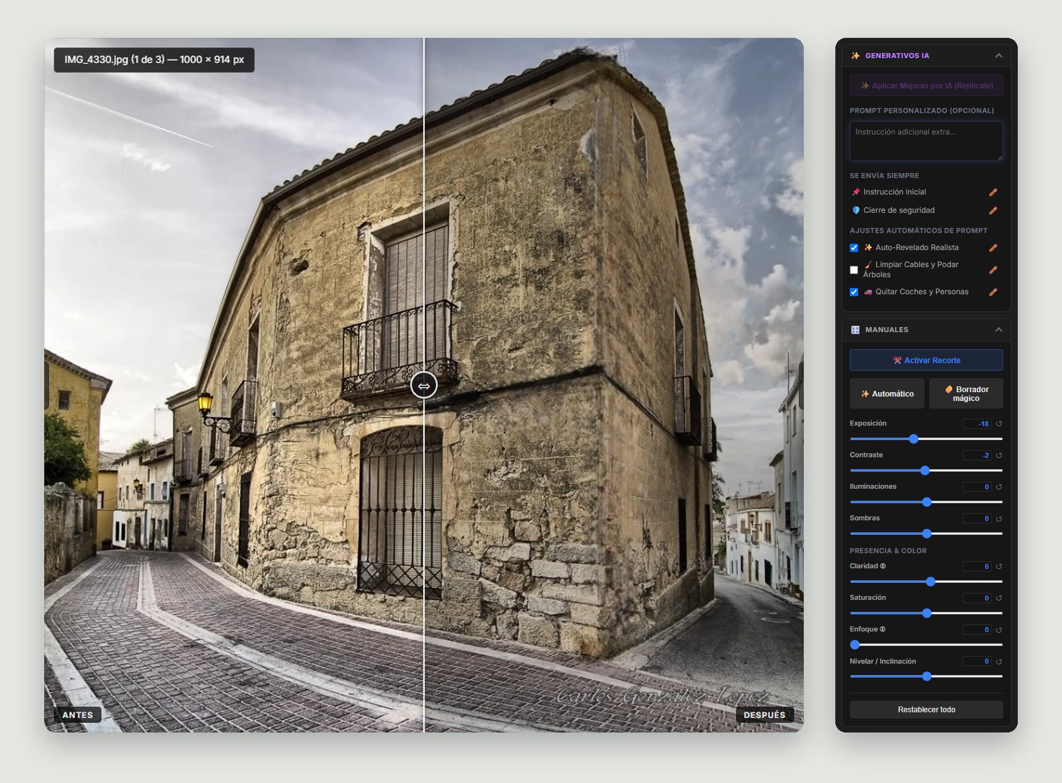Viewport: 1062px width, 783px height.
Task: Click the Claridad value field showing 6
Action: (x=977, y=566)
